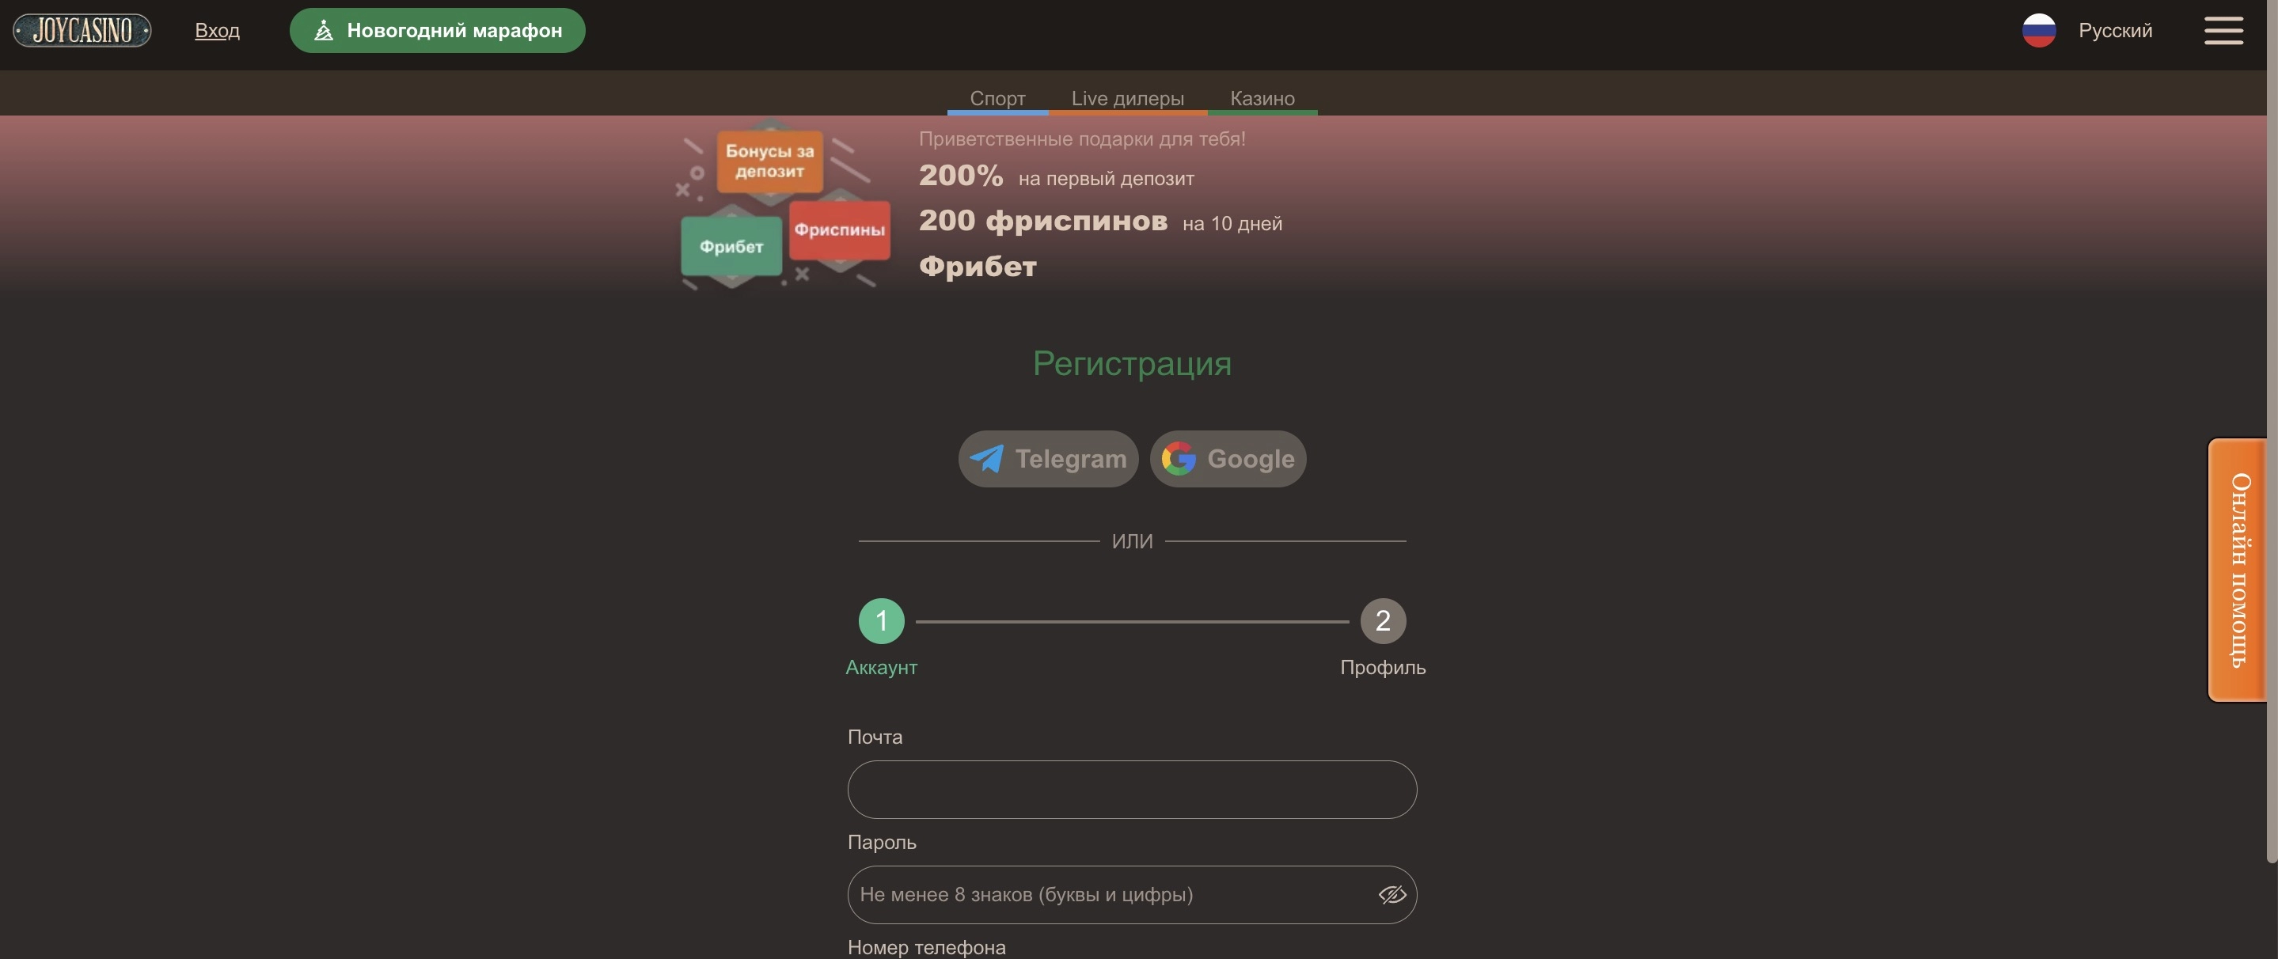Open the Русский language selector
The width and height of the screenshot is (2278, 959).
tap(2114, 30)
